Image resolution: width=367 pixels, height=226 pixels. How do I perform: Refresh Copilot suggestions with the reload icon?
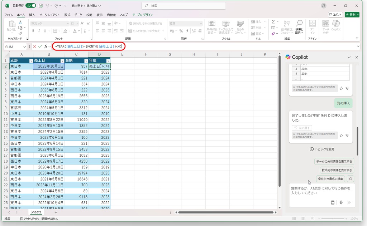coord(351,179)
